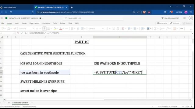Switch to the Page Layout tab
The image size is (195, 109).
coord(34,23)
